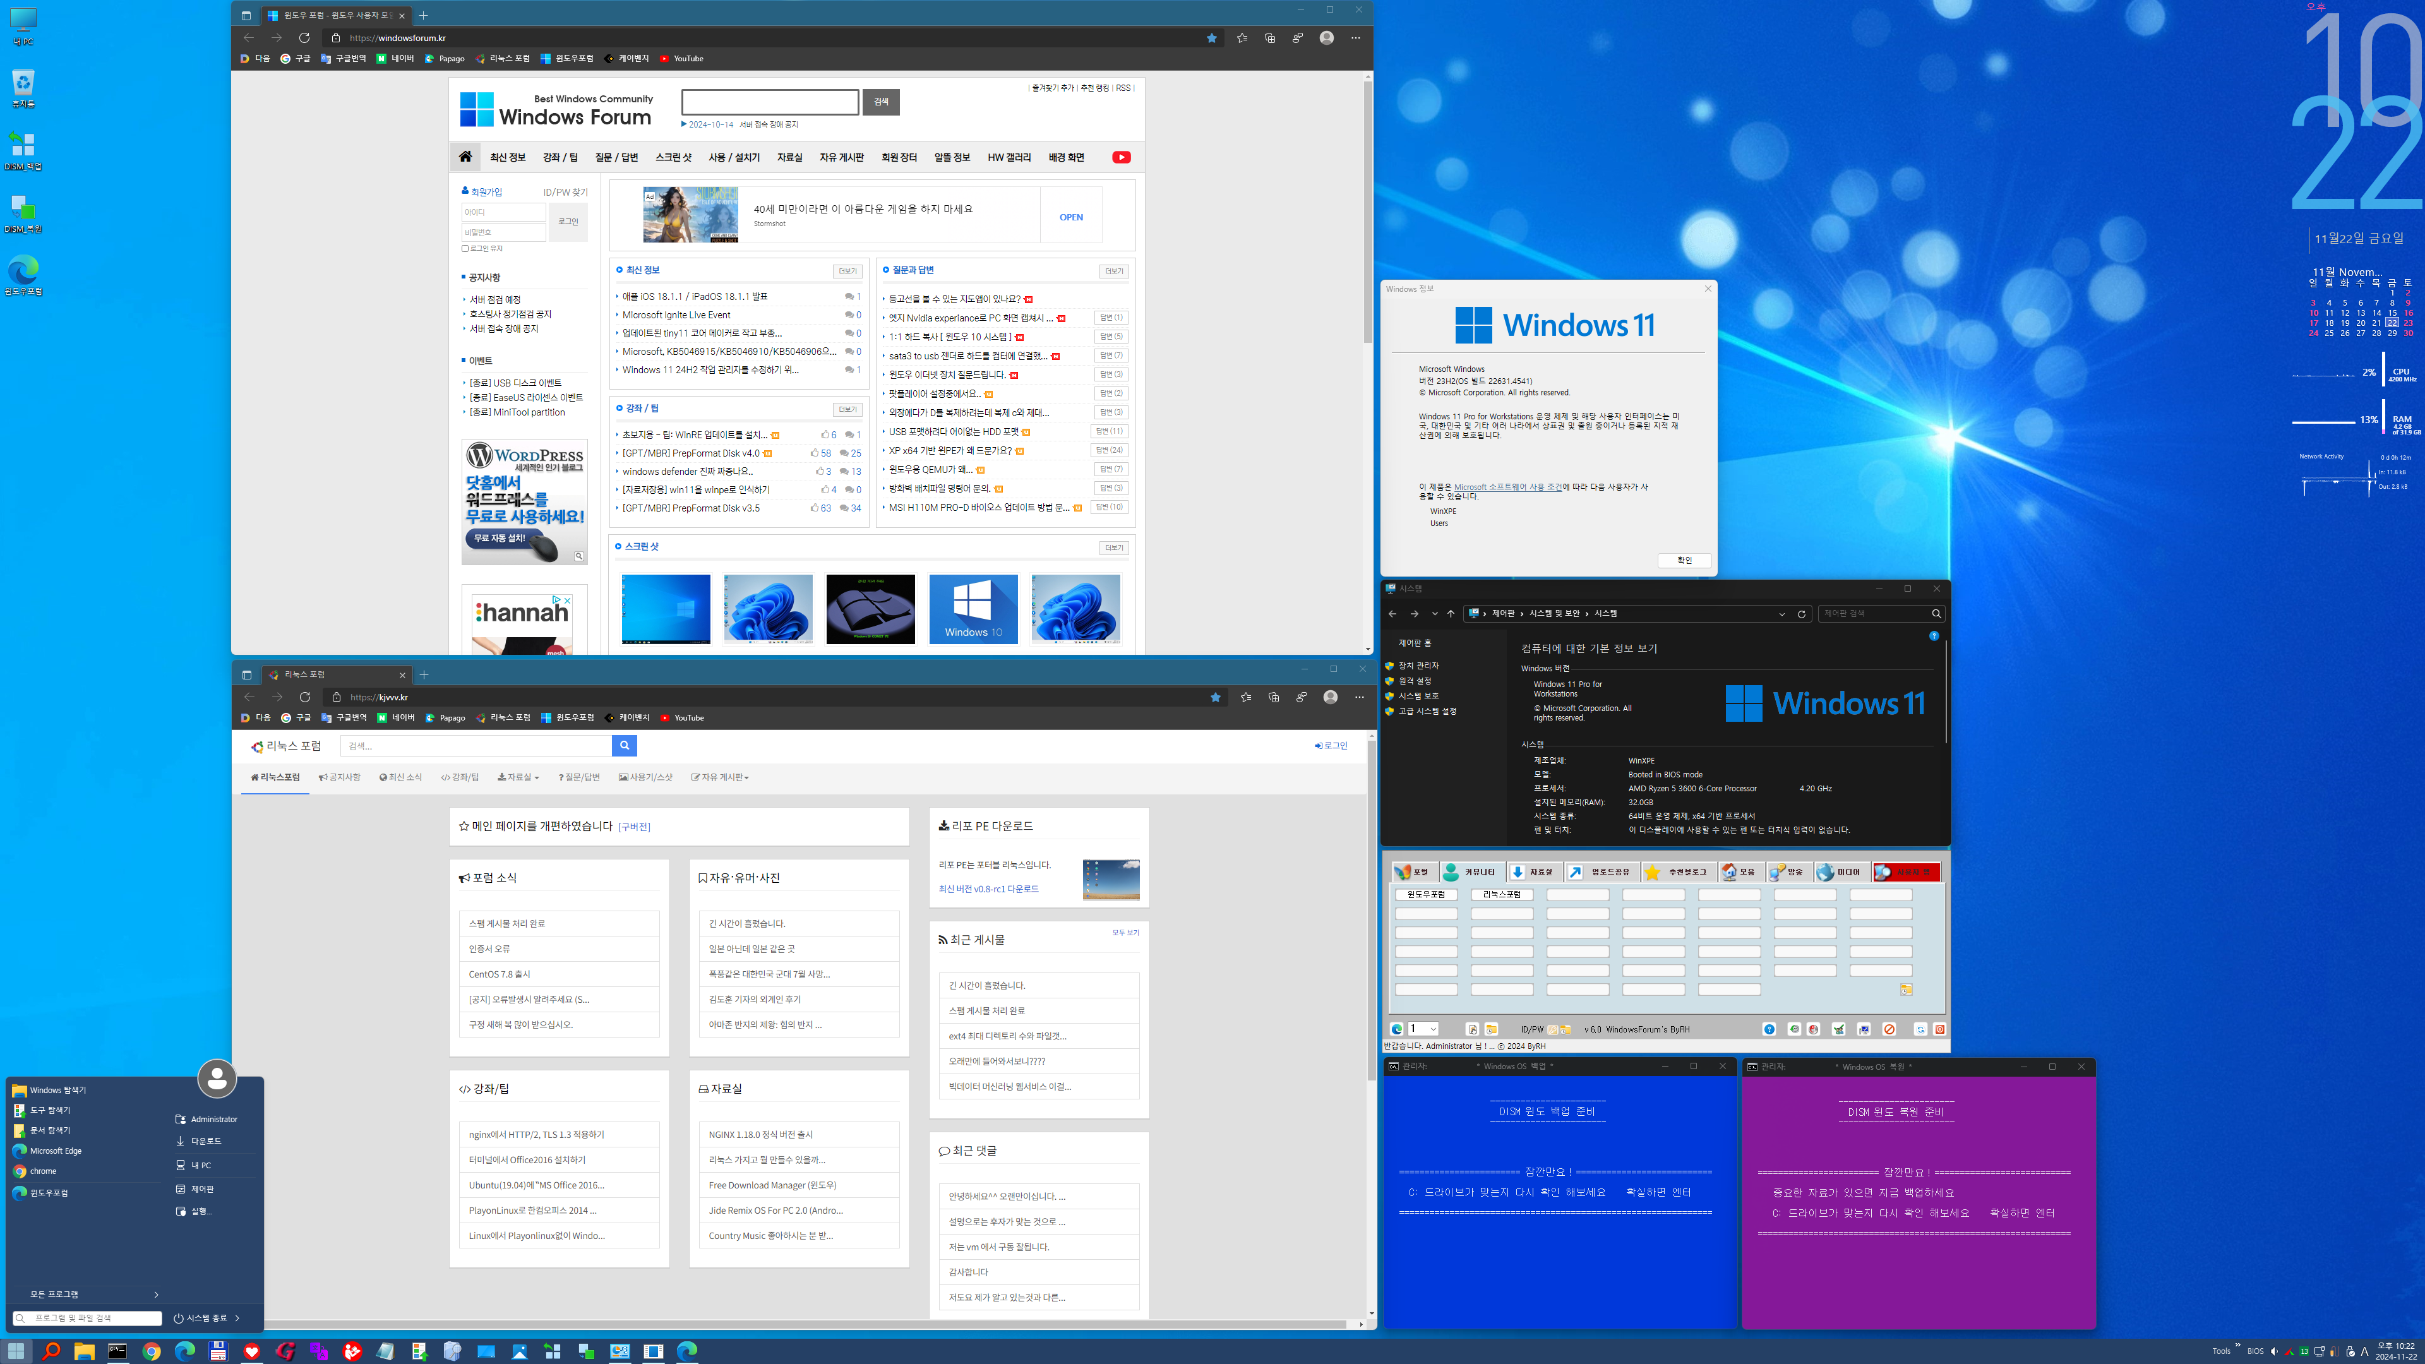The image size is (2425, 1364).
Task: Open 질문 / 답변 menu on Windows Forum
Action: tap(616, 157)
